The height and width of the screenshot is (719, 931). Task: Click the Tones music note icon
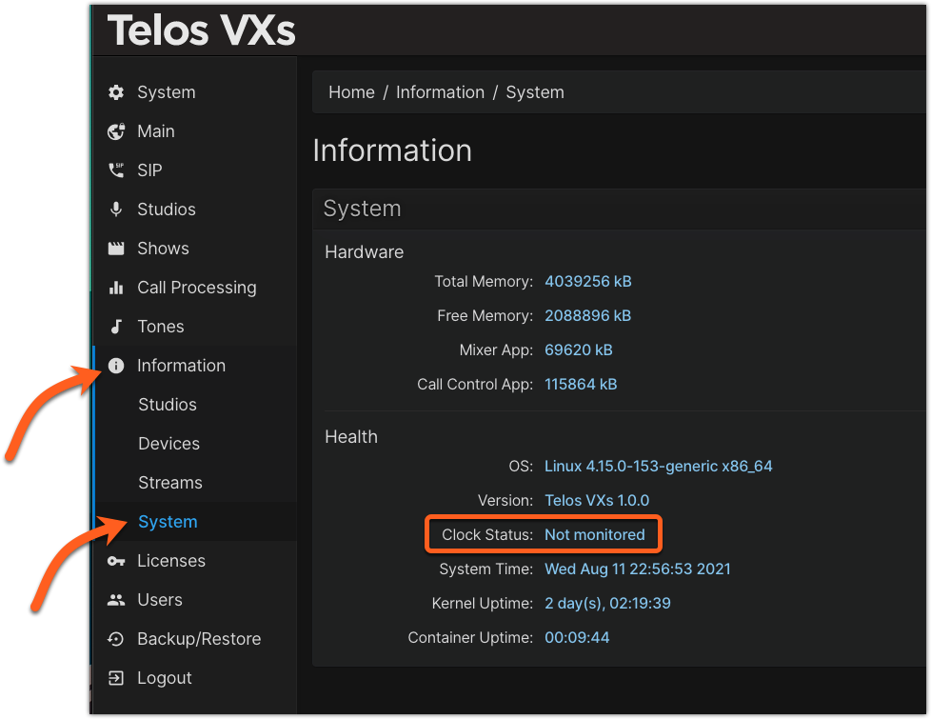click(116, 327)
